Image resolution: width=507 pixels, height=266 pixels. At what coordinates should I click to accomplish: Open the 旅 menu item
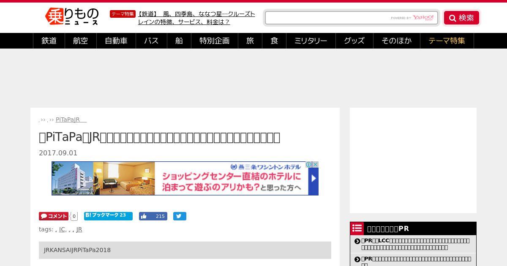pos(250,41)
